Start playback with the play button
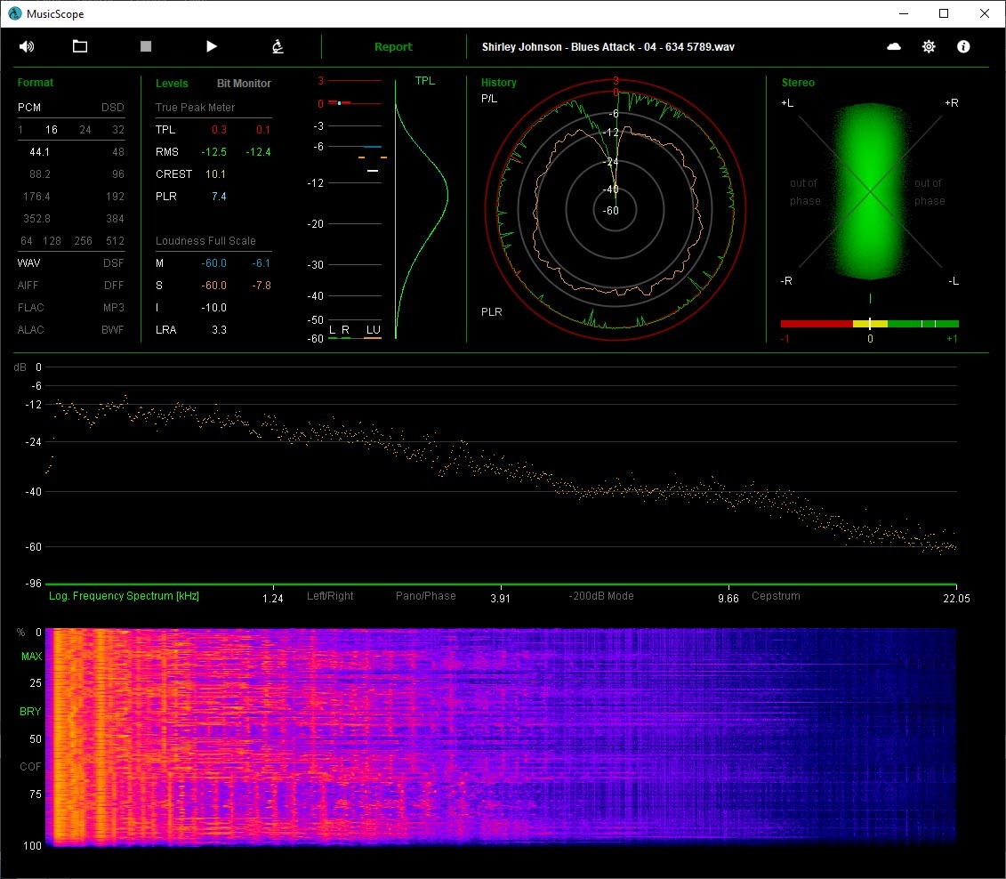The image size is (1006, 879). click(212, 46)
